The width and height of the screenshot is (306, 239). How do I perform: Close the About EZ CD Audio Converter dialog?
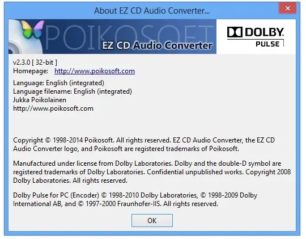(288, 8)
